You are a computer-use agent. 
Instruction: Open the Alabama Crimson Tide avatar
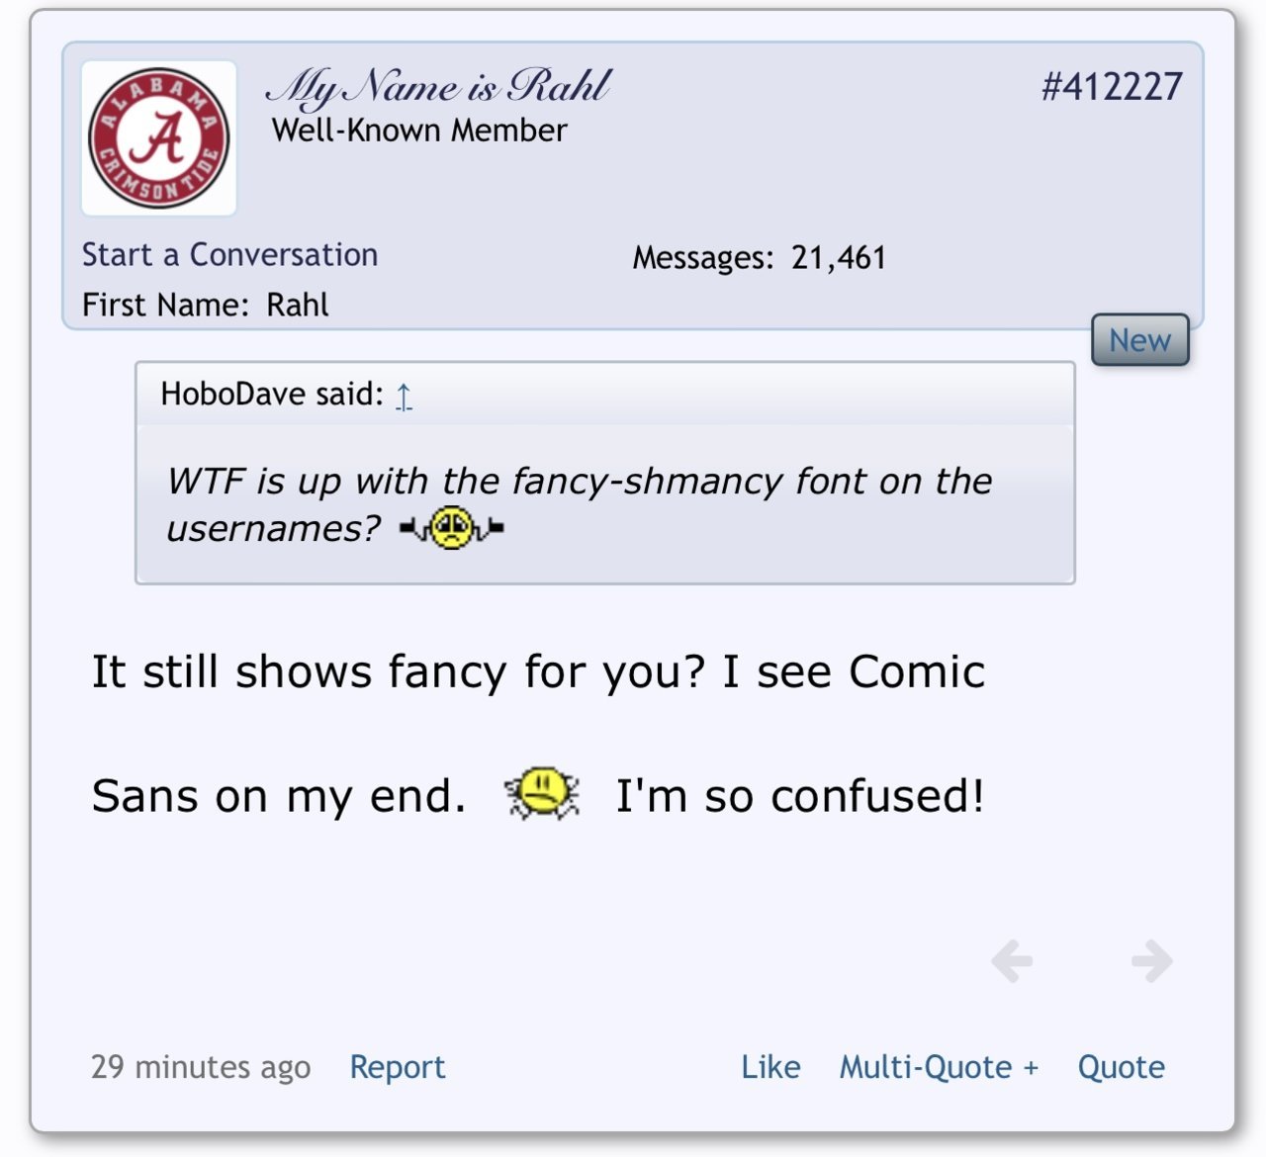[x=159, y=138]
